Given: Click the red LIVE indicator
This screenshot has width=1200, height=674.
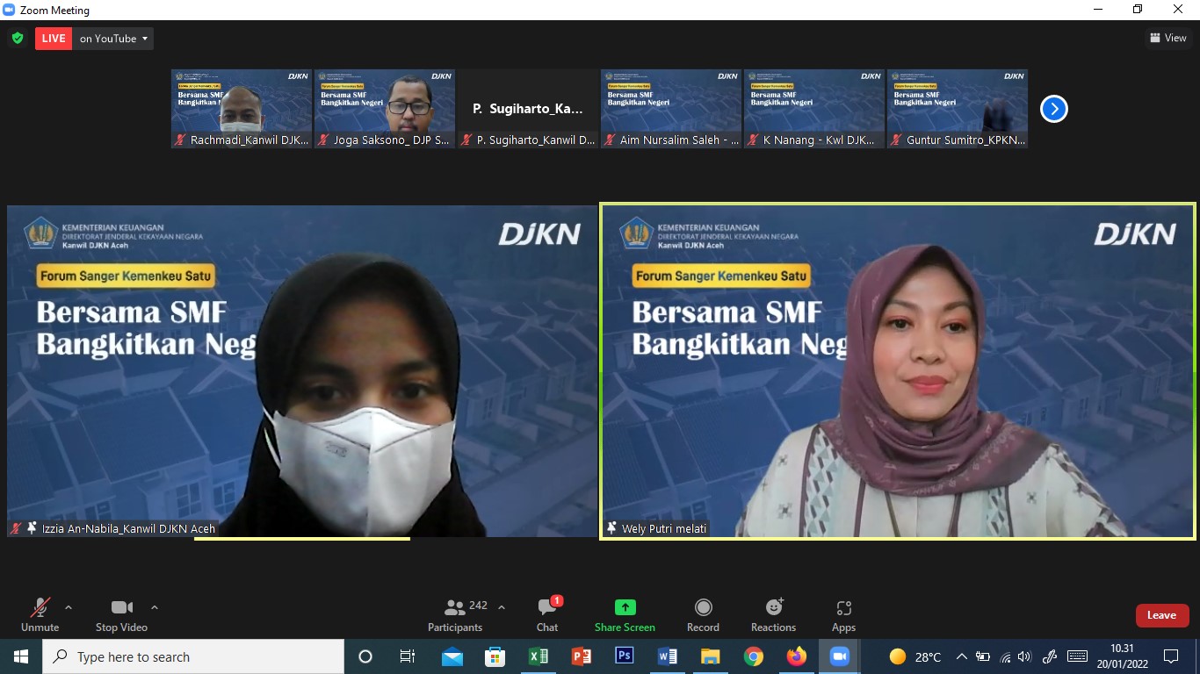Looking at the screenshot, I should coord(54,39).
